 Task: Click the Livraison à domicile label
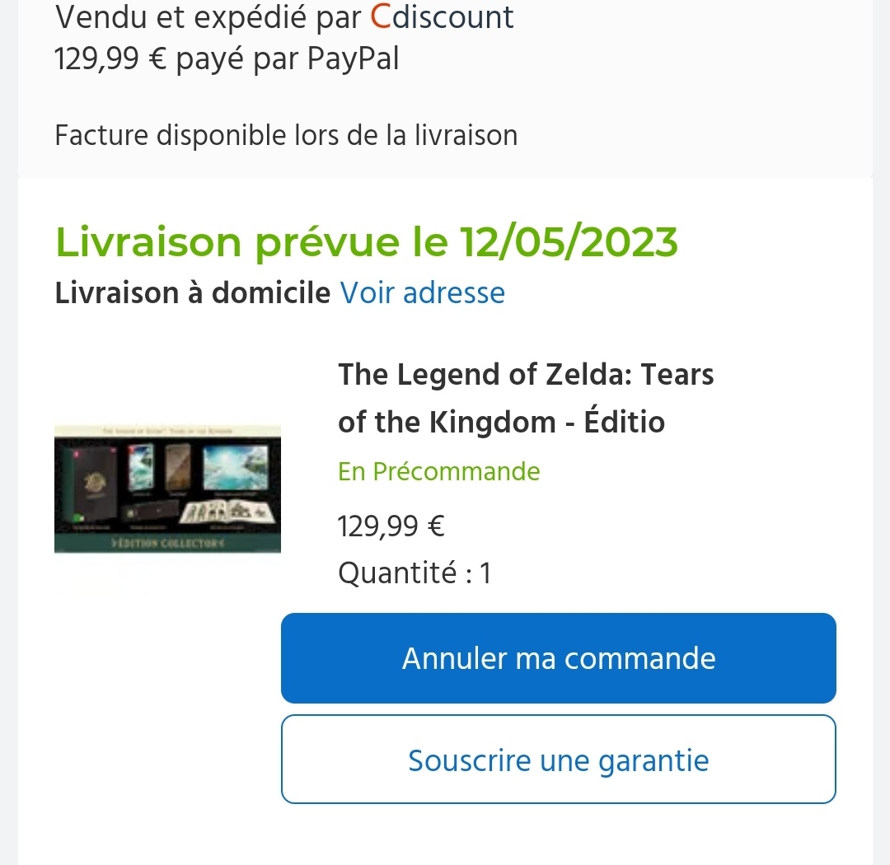coord(192,293)
